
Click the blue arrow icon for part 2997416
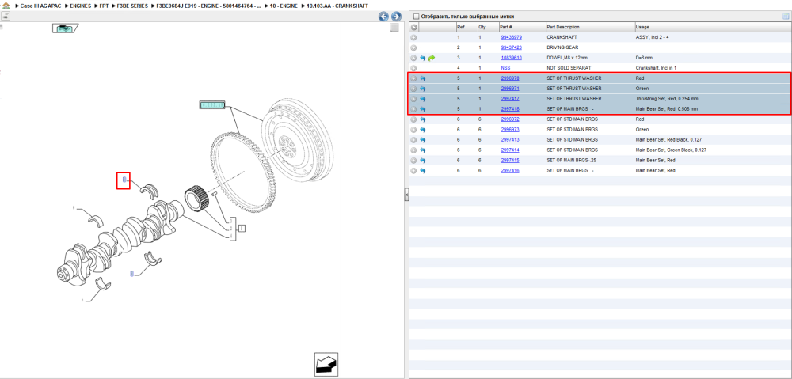point(423,171)
